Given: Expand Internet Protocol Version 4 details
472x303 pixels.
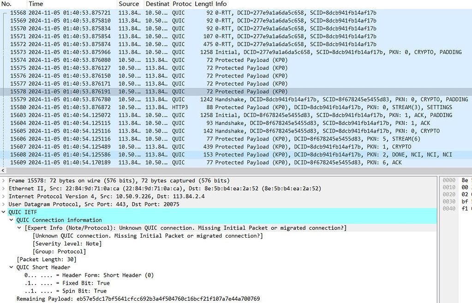Looking at the screenshot, I should [x=4, y=196].
